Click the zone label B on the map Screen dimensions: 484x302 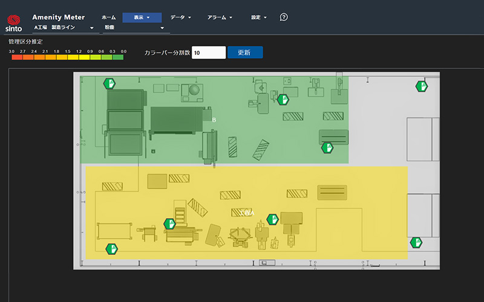pos(214,120)
